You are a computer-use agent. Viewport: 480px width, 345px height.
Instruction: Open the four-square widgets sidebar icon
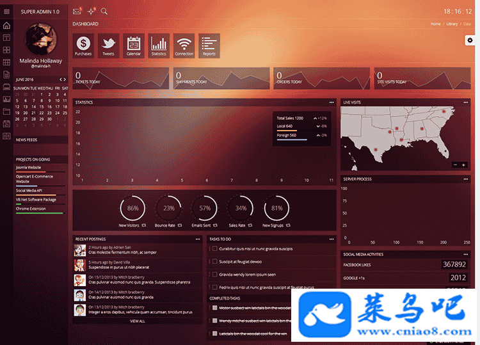tap(6, 50)
